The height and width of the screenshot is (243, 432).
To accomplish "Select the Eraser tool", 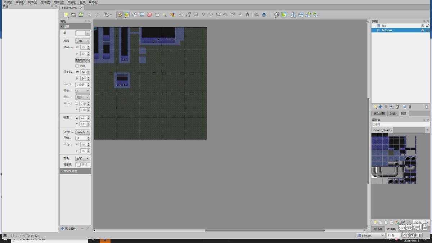I will 150,15.
